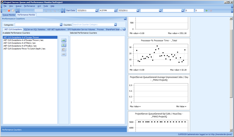
Task: Click the cube icon in the toolbar
Action: click(x=13, y=11)
